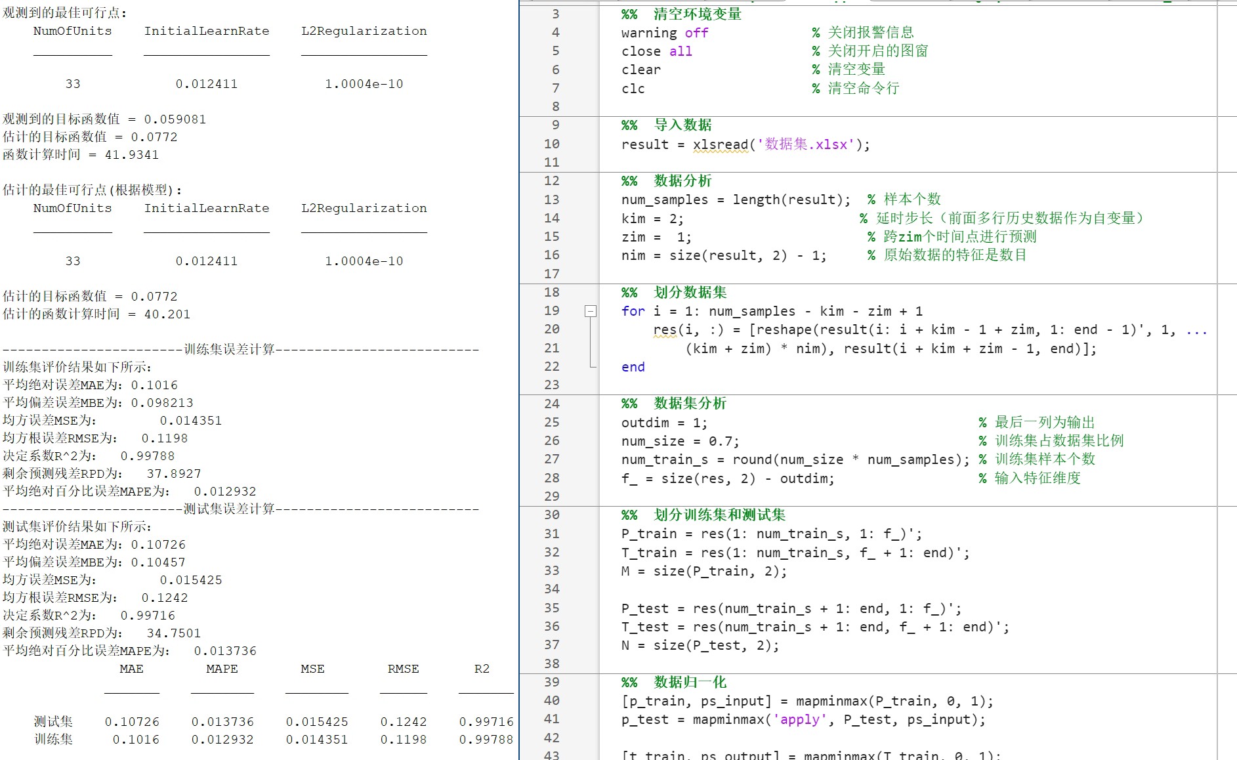This screenshot has height=760, width=1237.
Task: Click the underlined xlsread function name
Action: 721,144
